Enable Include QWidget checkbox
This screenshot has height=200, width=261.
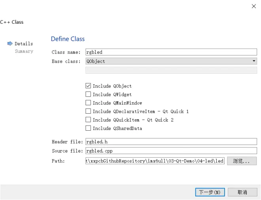(x=88, y=94)
